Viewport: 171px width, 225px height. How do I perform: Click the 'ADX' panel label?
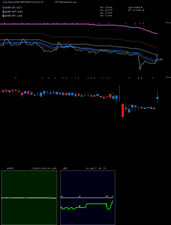click(x=65, y=168)
